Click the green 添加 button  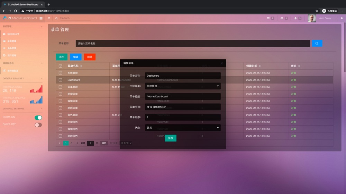pyautogui.click(x=62, y=57)
